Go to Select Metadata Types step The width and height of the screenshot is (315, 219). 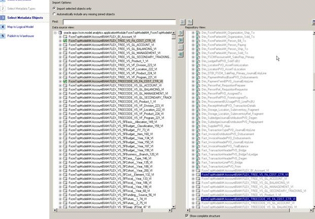tap(21, 9)
